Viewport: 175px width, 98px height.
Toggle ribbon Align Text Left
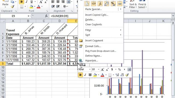pyautogui.click(x=53, y=2)
